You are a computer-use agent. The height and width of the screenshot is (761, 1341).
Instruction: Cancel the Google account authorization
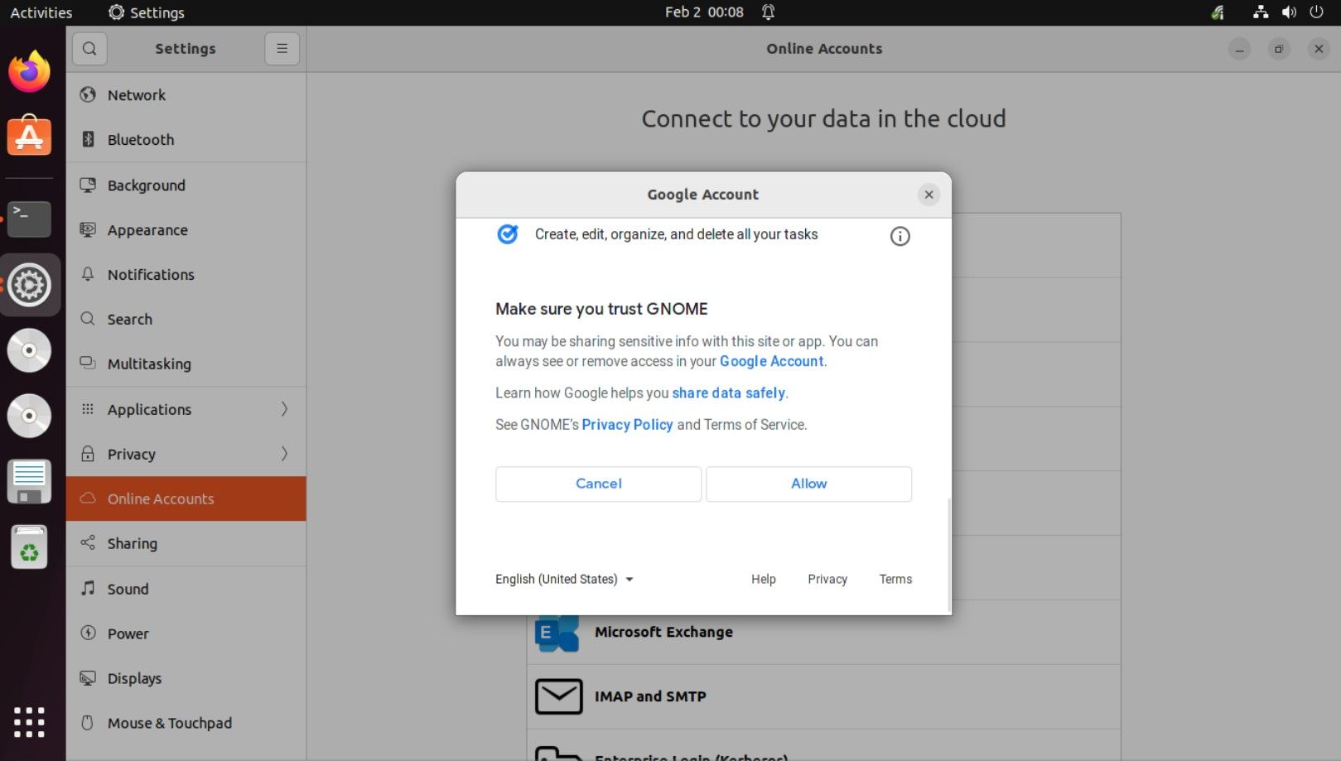coord(598,484)
